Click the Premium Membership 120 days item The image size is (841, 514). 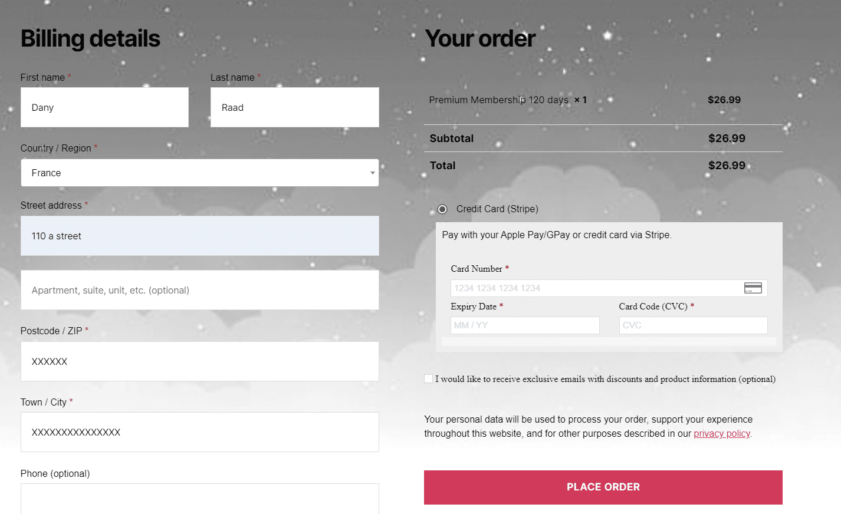coord(498,100)
